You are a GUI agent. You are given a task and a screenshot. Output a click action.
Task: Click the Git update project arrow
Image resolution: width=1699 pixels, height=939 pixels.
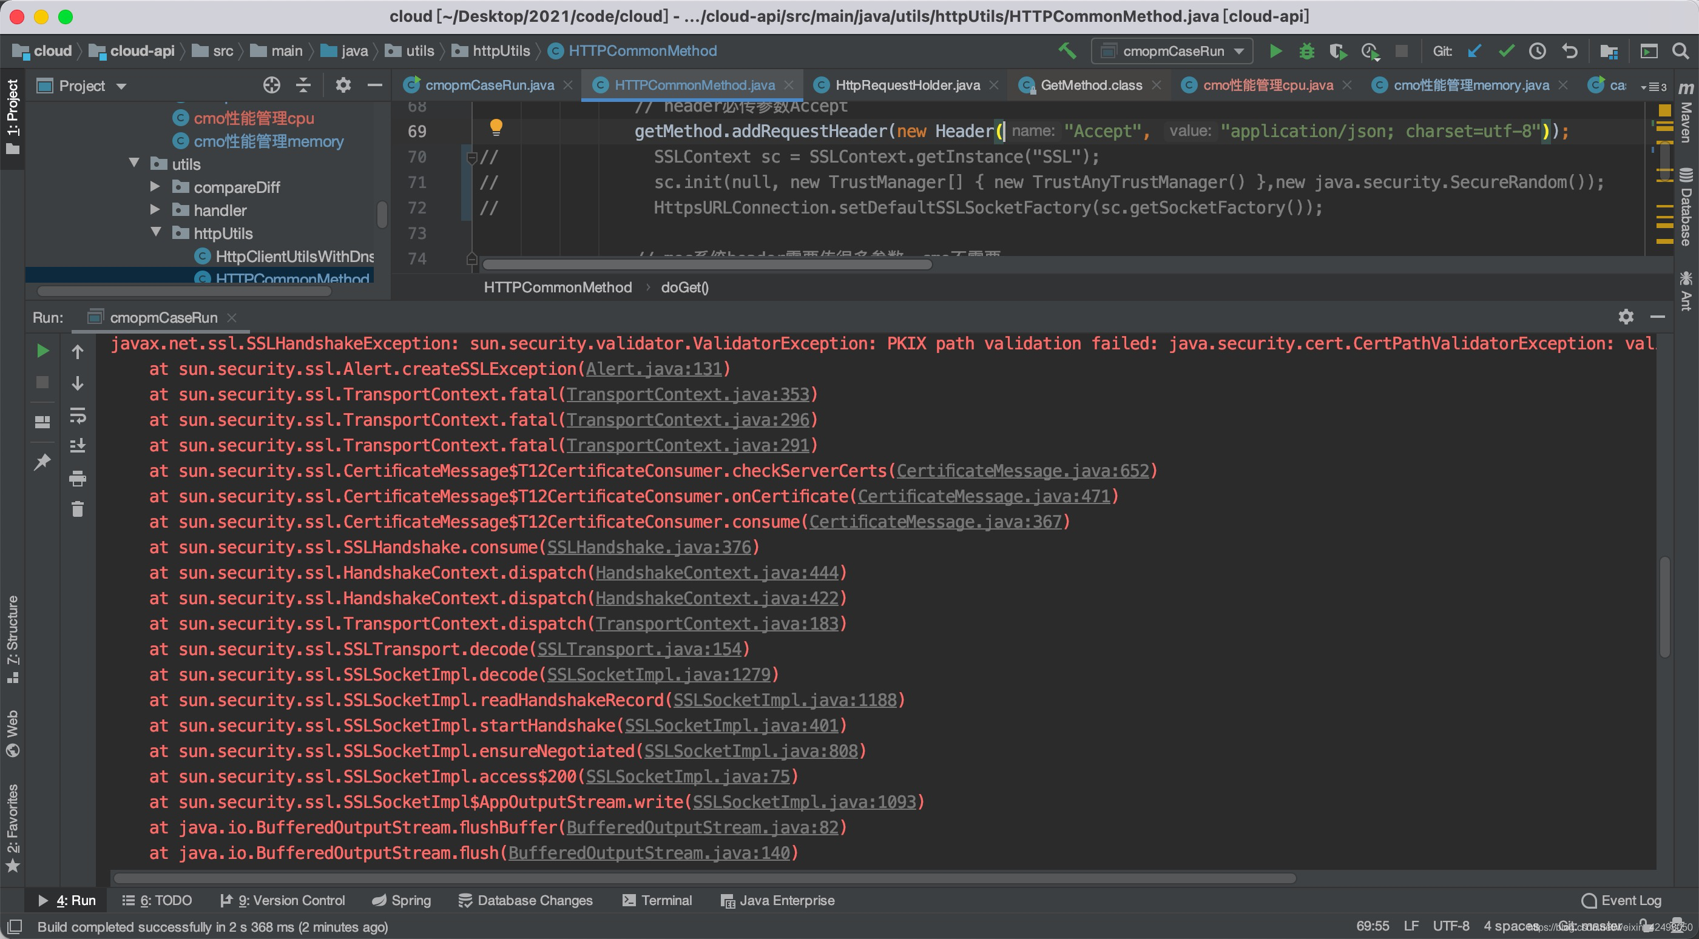[x=1474, y=51]
